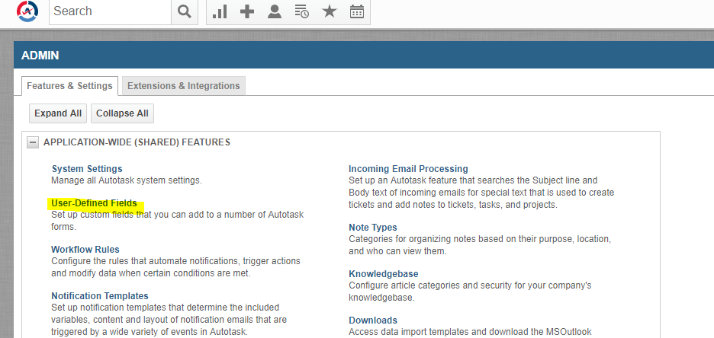This screenshot has height=338, width=714.
Task: Click the 'Configure the rules that automate' description
Action: point(175,268)
